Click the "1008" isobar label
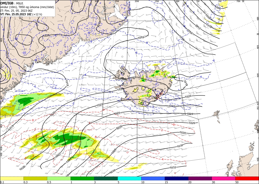 208,17
